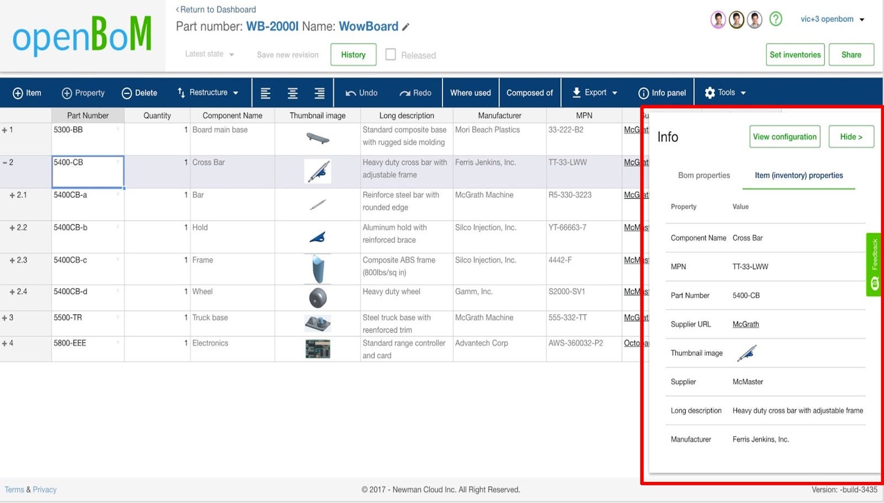Screen dimensions: 884x503
Task: Redo the last action
Action: pyautogui.click(x=415, y=93)
